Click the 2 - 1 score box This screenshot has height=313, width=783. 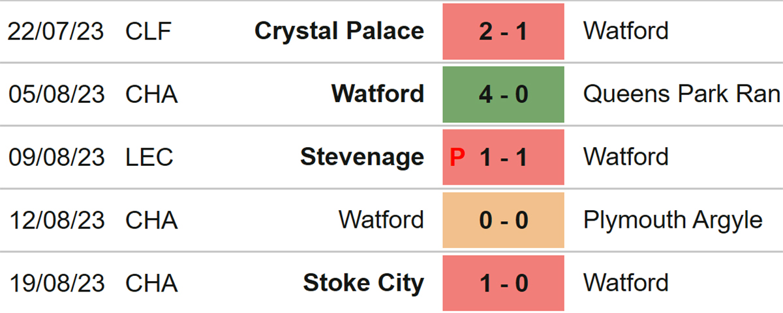click(x=503, y=31)
